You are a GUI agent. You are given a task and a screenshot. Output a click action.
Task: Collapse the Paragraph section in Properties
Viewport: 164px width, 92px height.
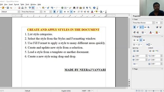(133, 37)
